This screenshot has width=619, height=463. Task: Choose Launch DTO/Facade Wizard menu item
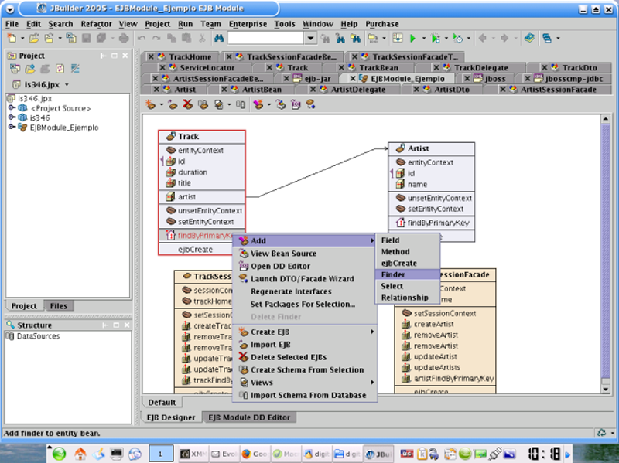point(302,279)
